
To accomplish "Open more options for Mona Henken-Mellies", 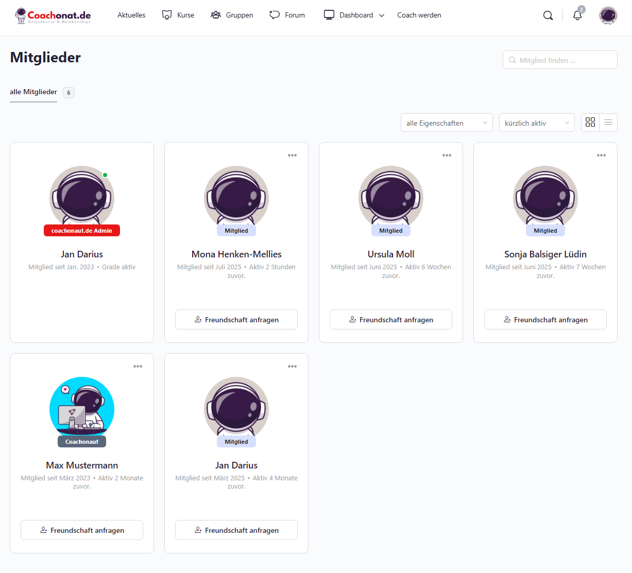I will (x=292, y=155).
